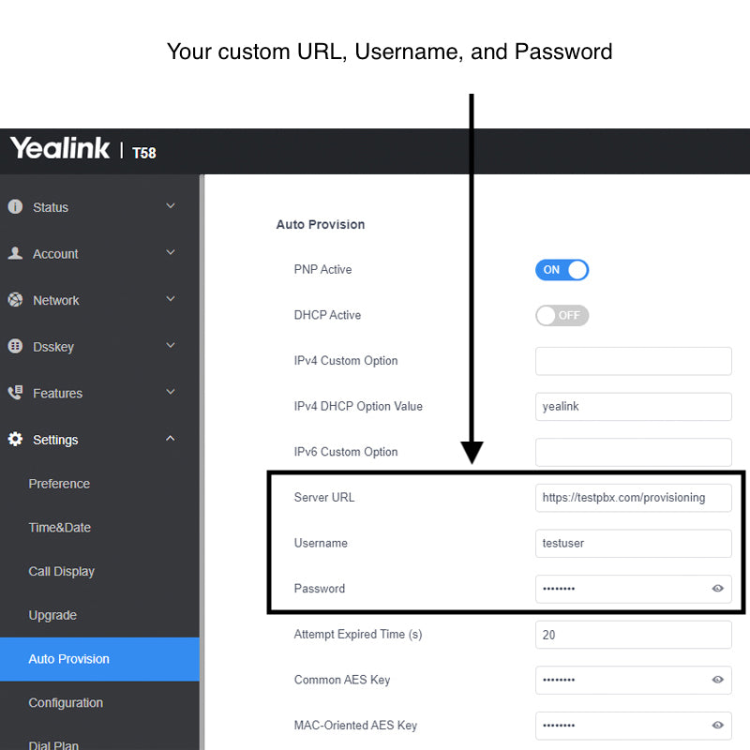Enable the DHCP Active switch
The width and height of the screenshot is (750, 750).
pos(562,316)
